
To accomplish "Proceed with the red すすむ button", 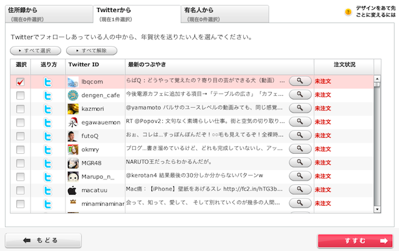I will [355, 241].
